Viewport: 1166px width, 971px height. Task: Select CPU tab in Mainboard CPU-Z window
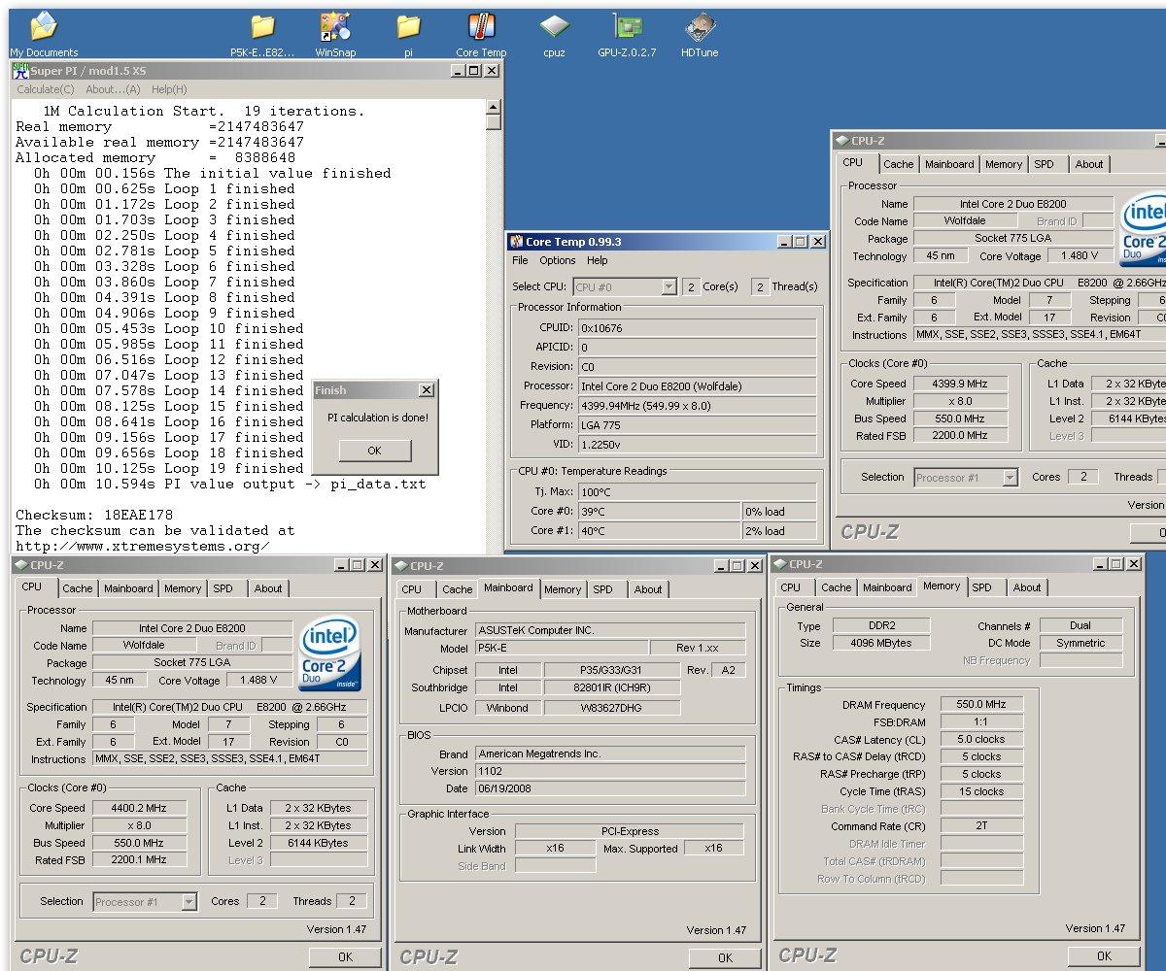coord(412,589)
